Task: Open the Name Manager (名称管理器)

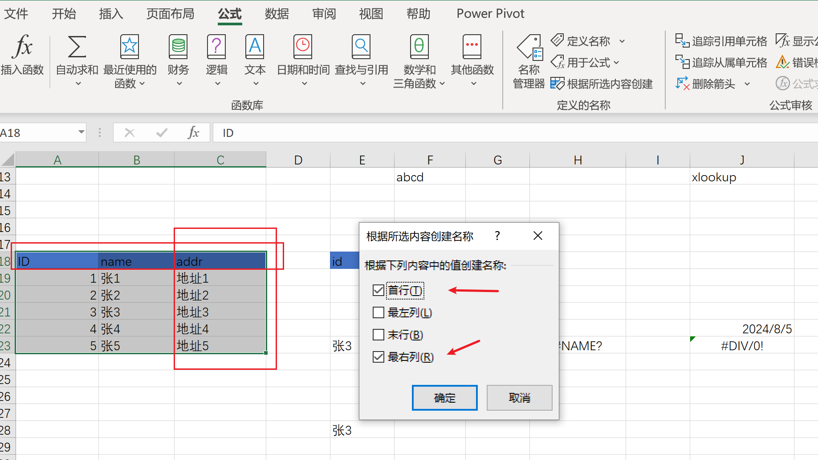Action: click(529, 61)
